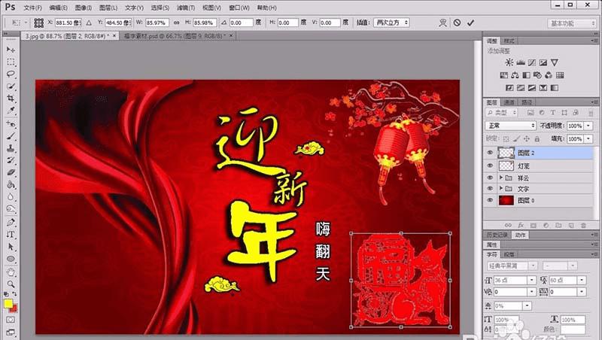
Task: Select the Zoom tool
Action: click(11, 284)
